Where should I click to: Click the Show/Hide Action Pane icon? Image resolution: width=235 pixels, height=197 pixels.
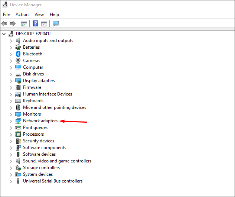(44, 24)
